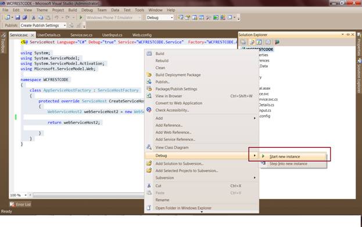Choose Rebuild from the context menu
The width and height of the screenshot is (362, 227).
[x=162, y=61]
